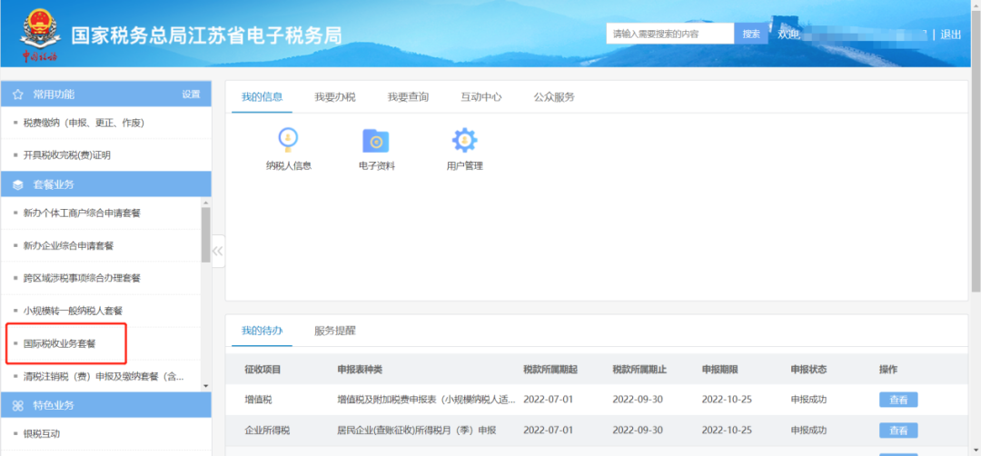Open 新办个体工商户综合申请套餐
This screenshot has width=981, height=456.
(82, 213)
